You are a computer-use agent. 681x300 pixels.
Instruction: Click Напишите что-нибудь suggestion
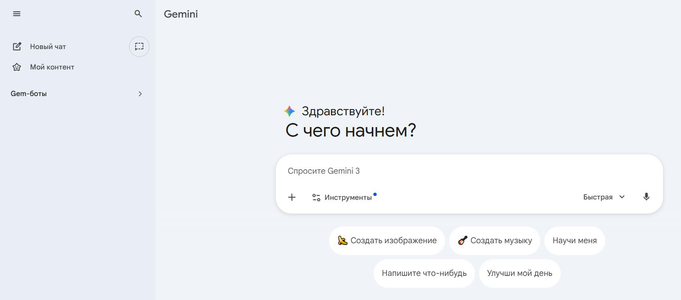coord(424,273)
